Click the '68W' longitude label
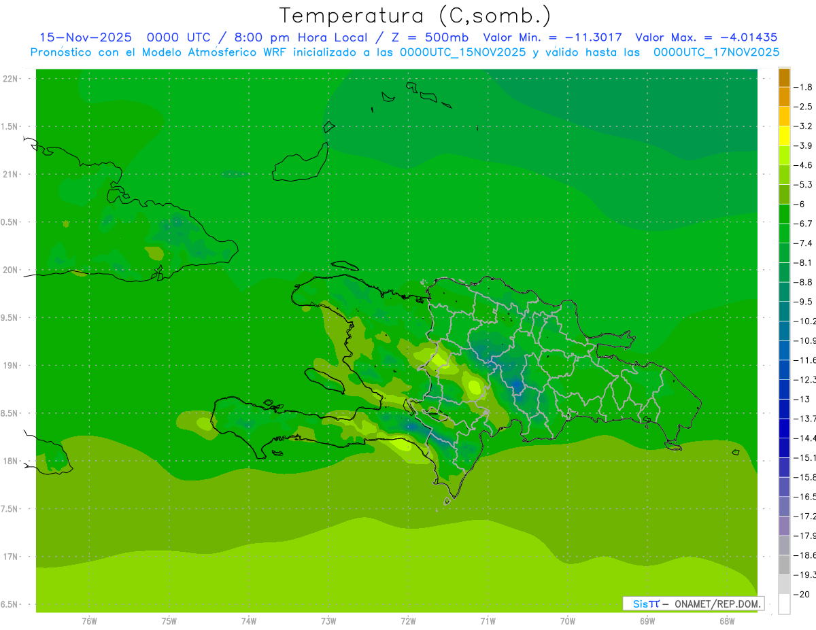Image resolution: width=816 pixels, height=630 pixels. click(x=727, y=621)
